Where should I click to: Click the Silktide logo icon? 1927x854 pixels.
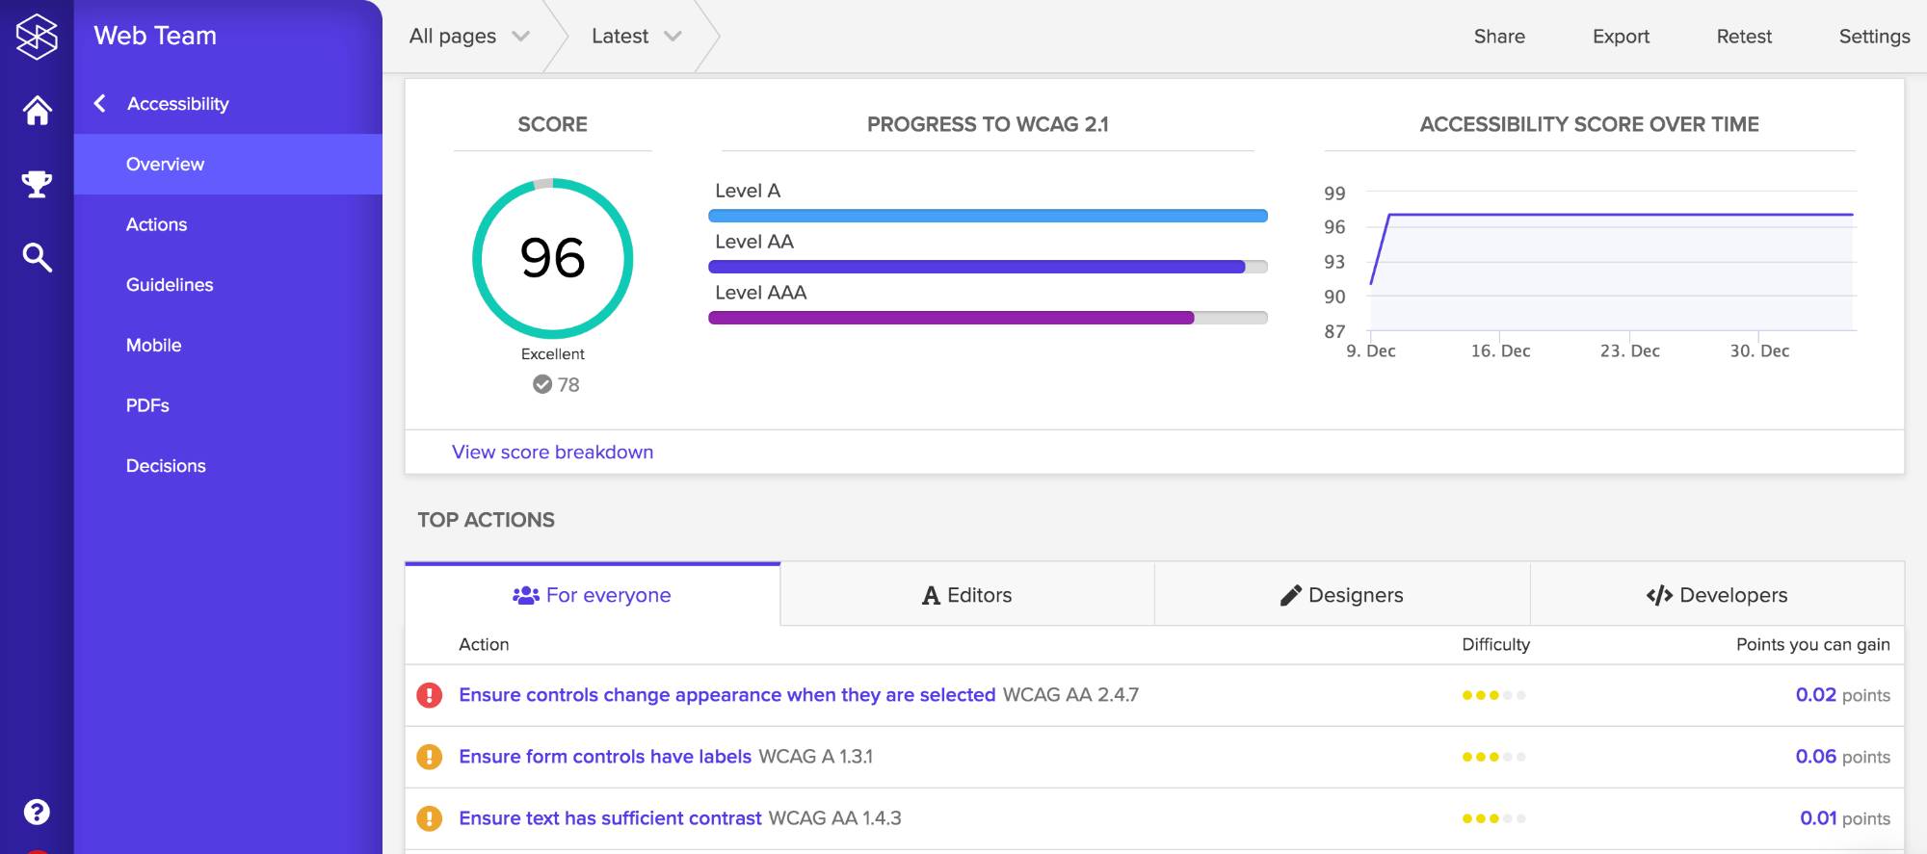37,37
